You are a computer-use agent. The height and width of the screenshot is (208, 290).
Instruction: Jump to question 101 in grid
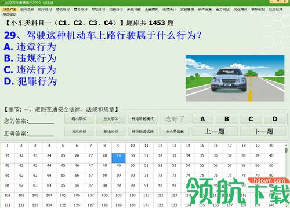pyautogui.click(x=8, y=198)
